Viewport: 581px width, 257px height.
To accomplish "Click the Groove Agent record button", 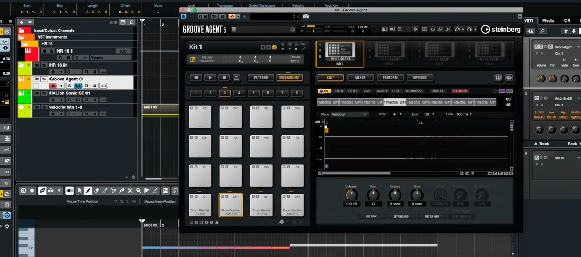I will coord(224,78).
